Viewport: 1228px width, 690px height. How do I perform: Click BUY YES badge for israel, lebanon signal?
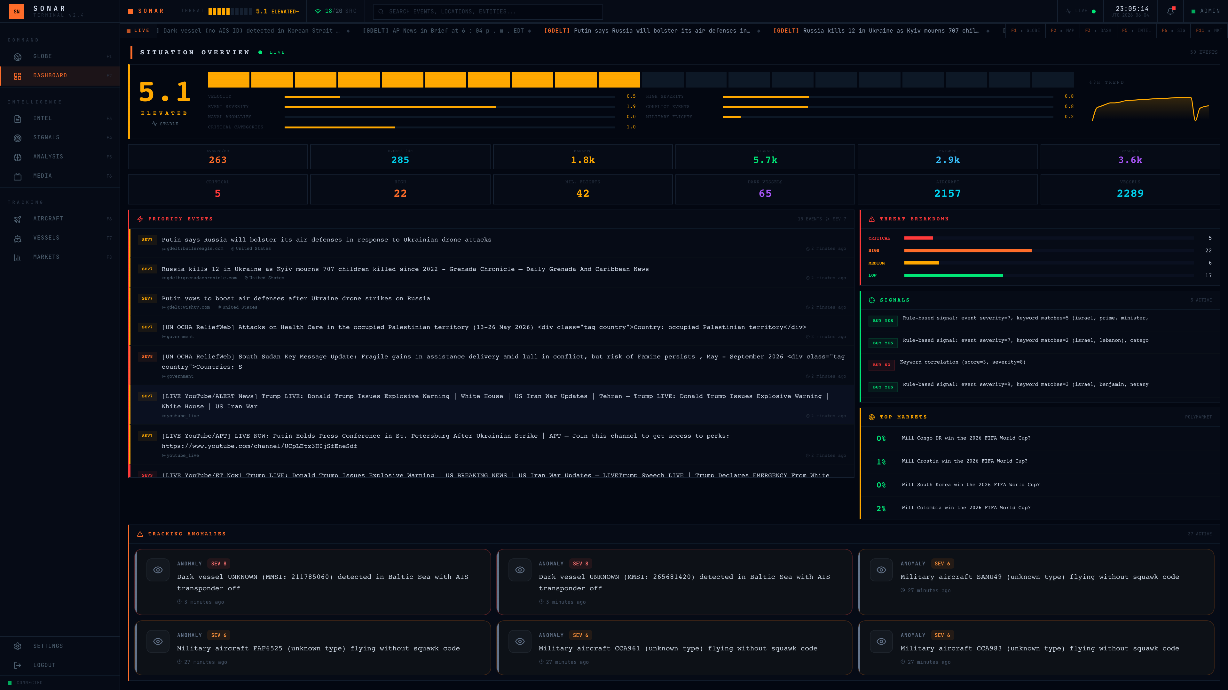pos(883,343)
